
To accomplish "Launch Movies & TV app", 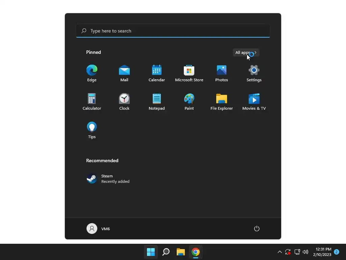I will click(x=254, y=102).
